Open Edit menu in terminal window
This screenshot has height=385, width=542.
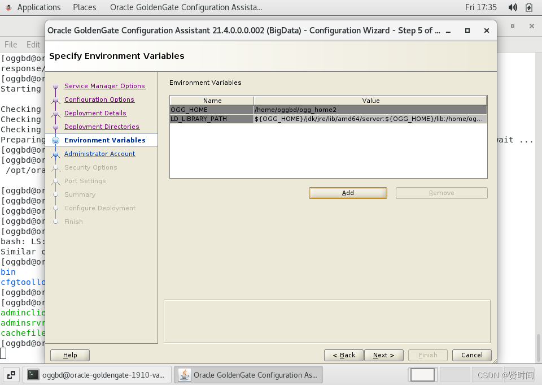(33, 45)
